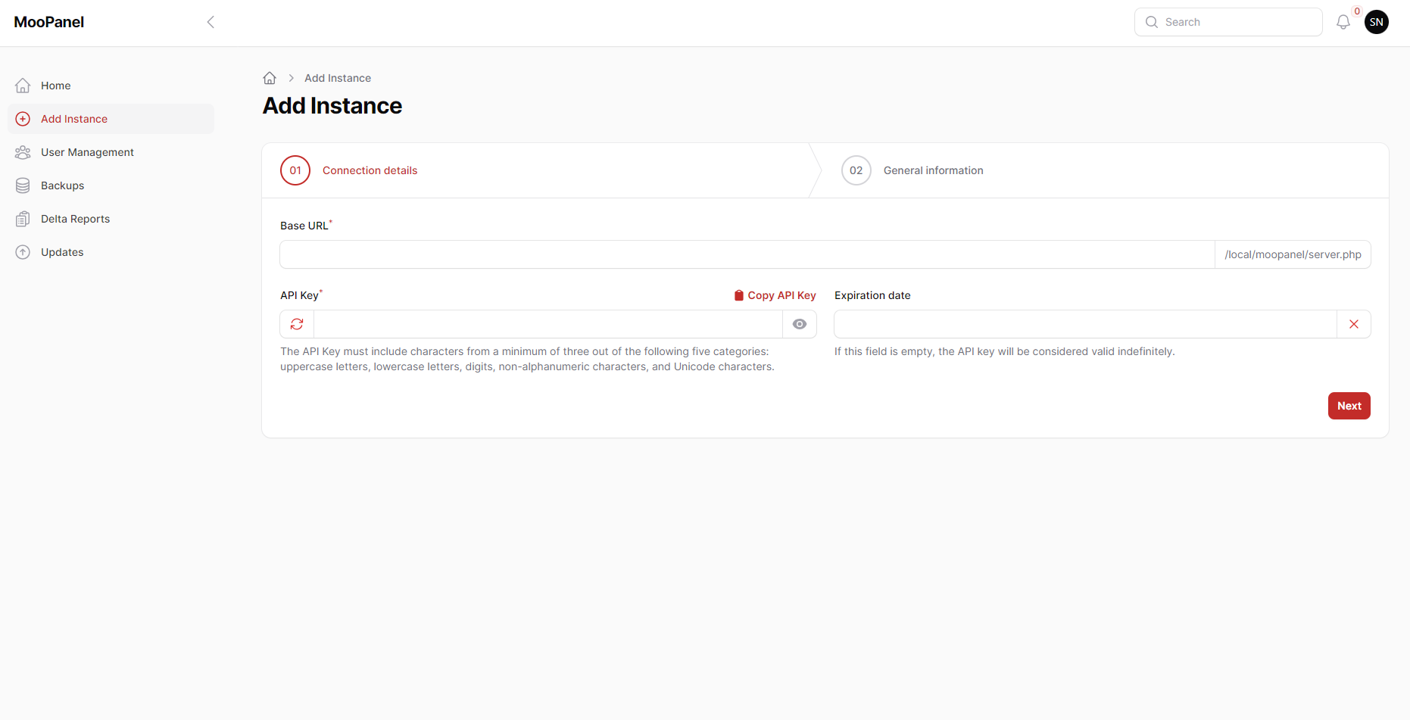Open the SN user avatar menu
Viewport: 1410px width, 720px height.
(x=1377, y=22)
